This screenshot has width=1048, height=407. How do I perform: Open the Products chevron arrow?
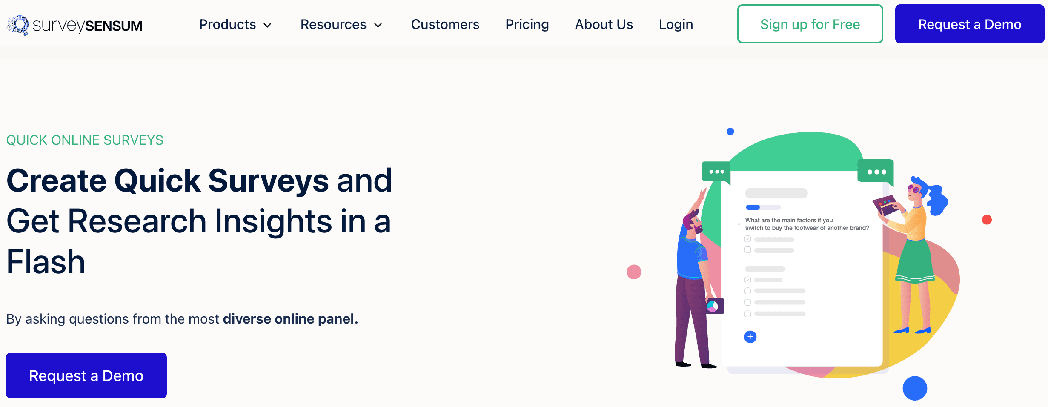click(268, 25)
